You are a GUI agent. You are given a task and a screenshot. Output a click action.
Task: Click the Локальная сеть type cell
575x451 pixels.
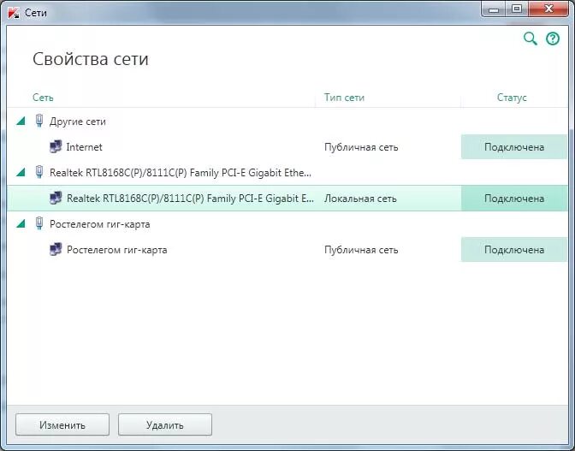(360, 199)
